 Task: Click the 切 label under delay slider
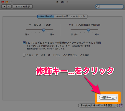coord(72,34)
